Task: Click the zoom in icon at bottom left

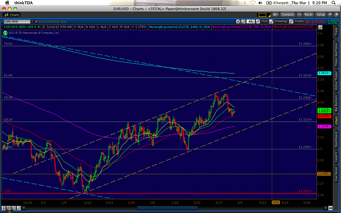Action: [x=9, y=208]
